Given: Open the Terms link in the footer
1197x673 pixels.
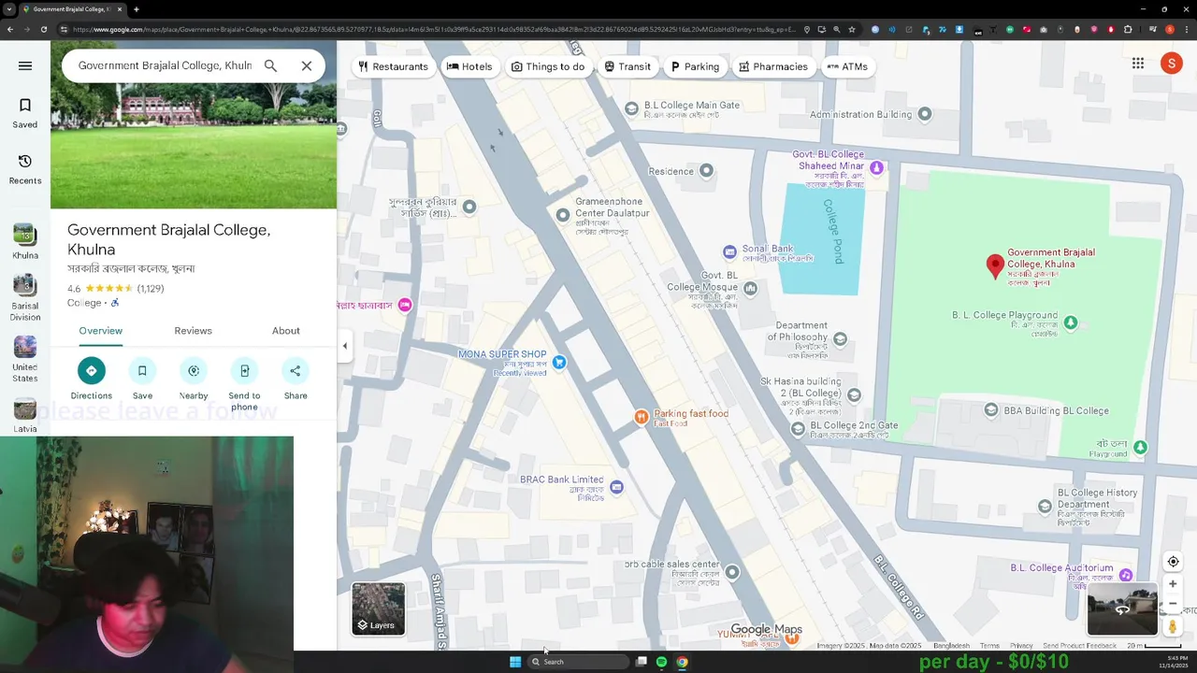Looking at the screenshot, I should click(989, 646).
